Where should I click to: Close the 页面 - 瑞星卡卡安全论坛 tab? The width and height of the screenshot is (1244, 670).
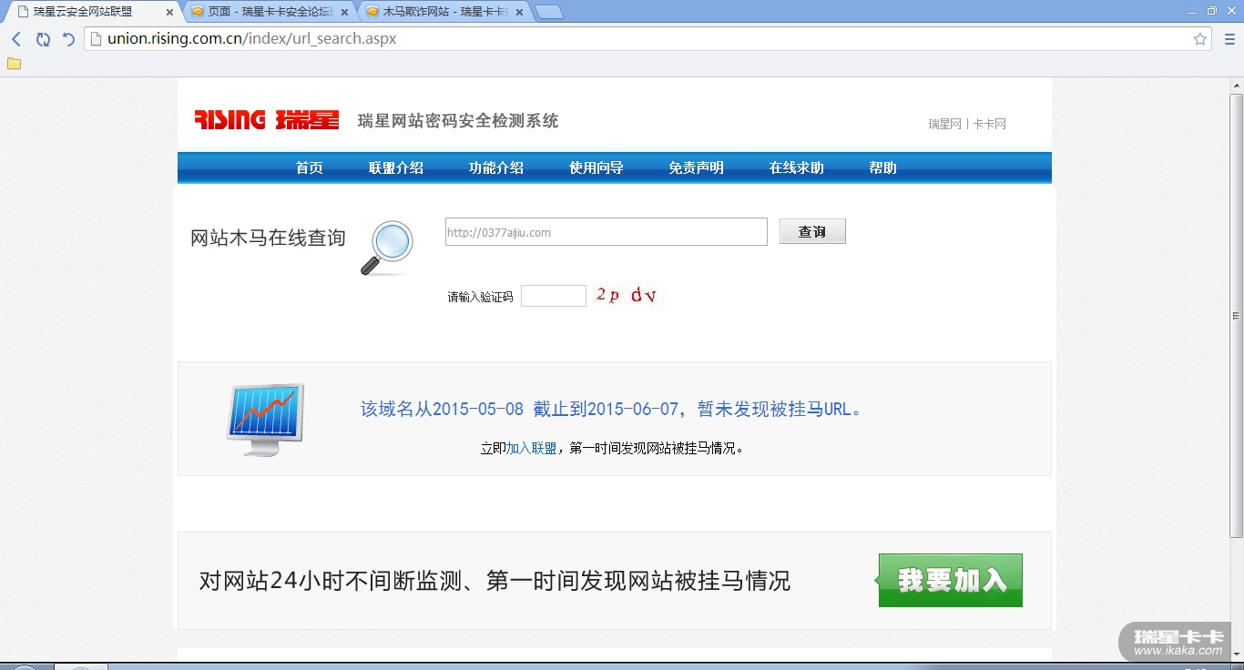(344, 12)
